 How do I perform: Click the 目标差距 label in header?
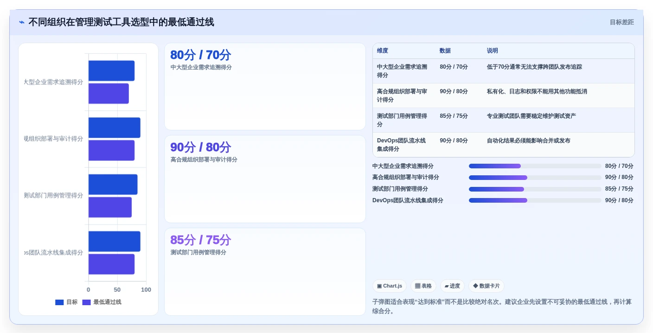coord(621,22)
